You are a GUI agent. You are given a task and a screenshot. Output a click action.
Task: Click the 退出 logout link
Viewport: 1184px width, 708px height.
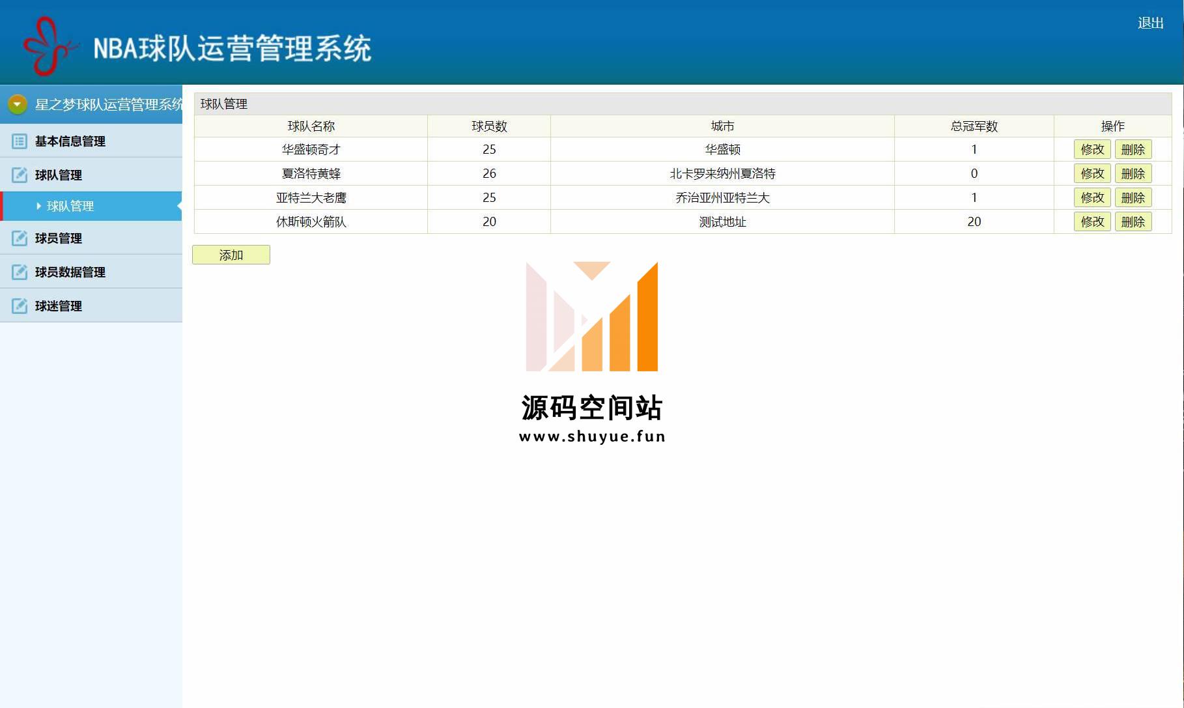(x=1150, y=23)
